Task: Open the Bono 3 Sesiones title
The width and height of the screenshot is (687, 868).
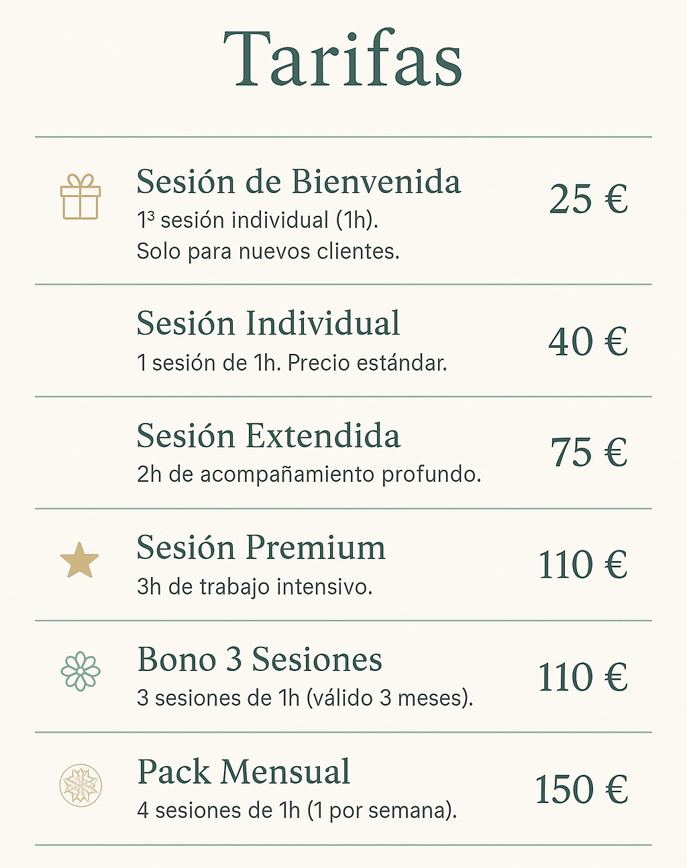Action: [260, 660]
